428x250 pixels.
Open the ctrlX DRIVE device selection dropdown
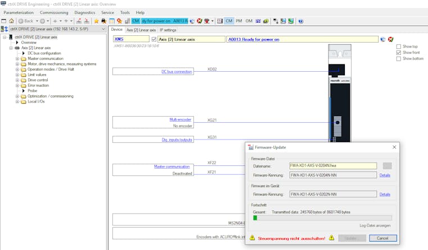pos(103,29)
